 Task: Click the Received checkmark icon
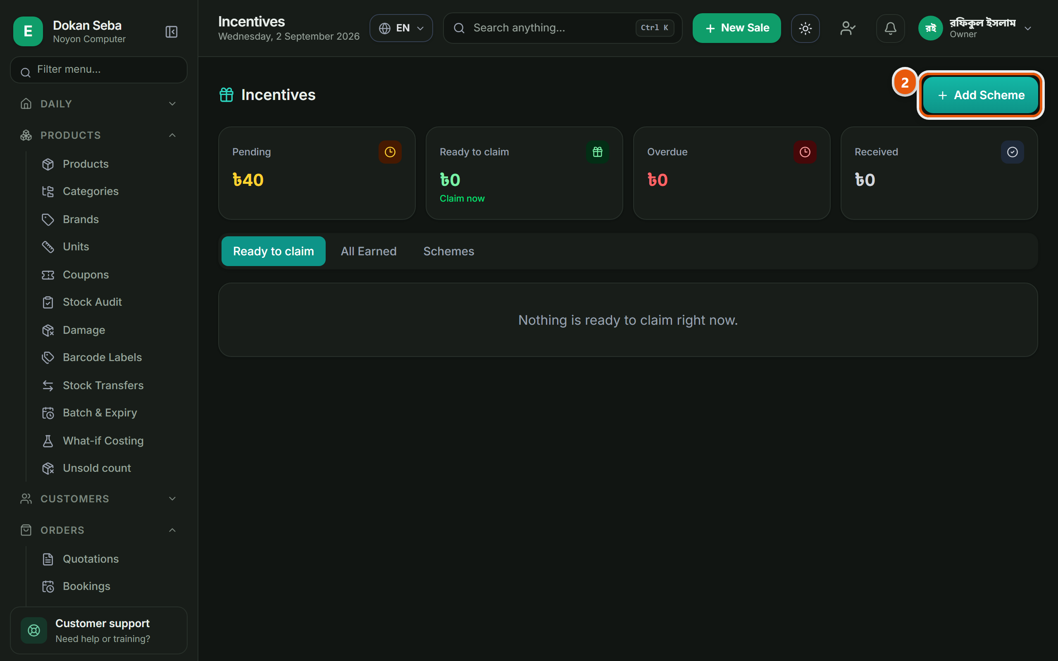click(1013, 152)
